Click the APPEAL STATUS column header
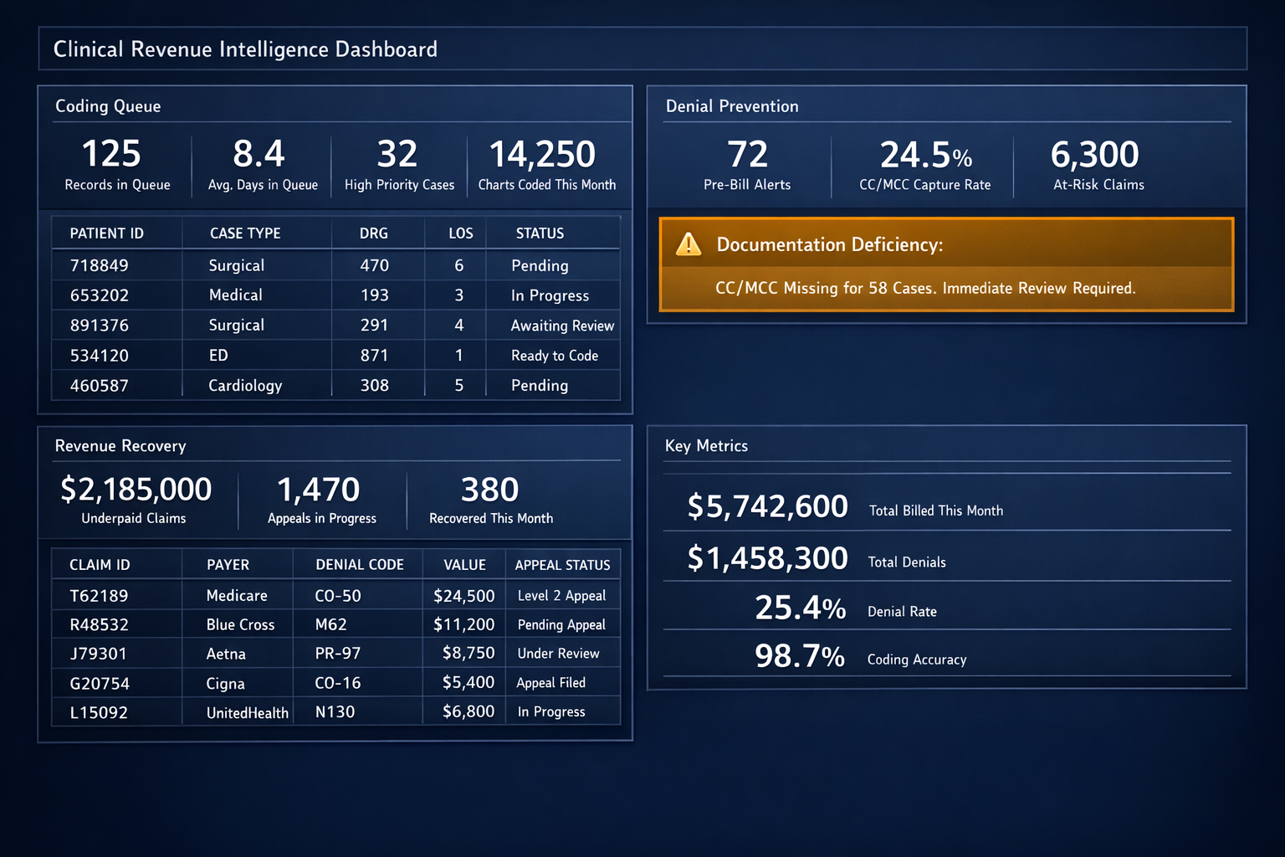1285x857 pixels. click(562, 565)
